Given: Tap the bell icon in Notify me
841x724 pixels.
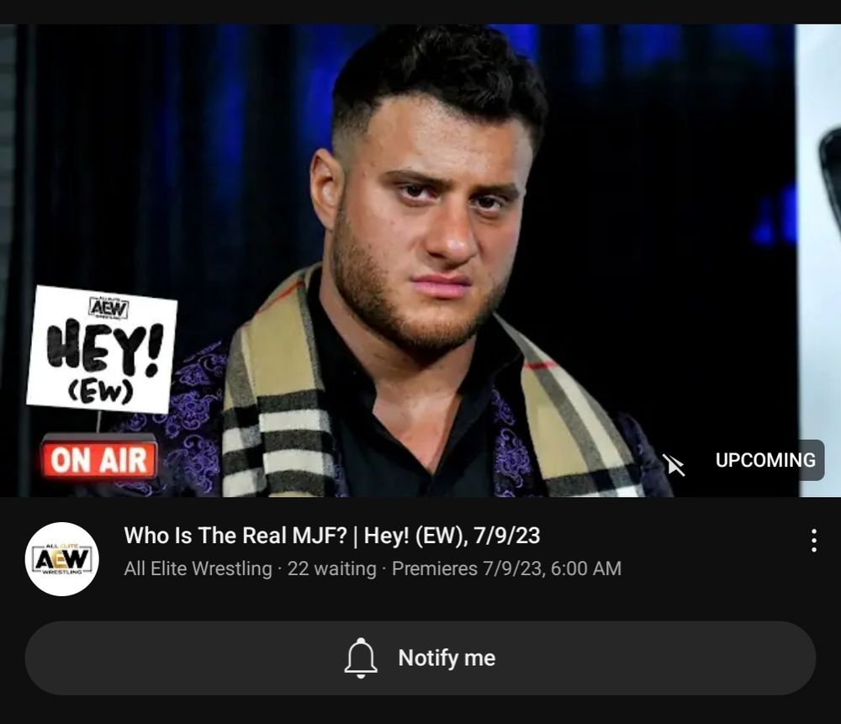Looking at the screenshot, I should 361,658.
